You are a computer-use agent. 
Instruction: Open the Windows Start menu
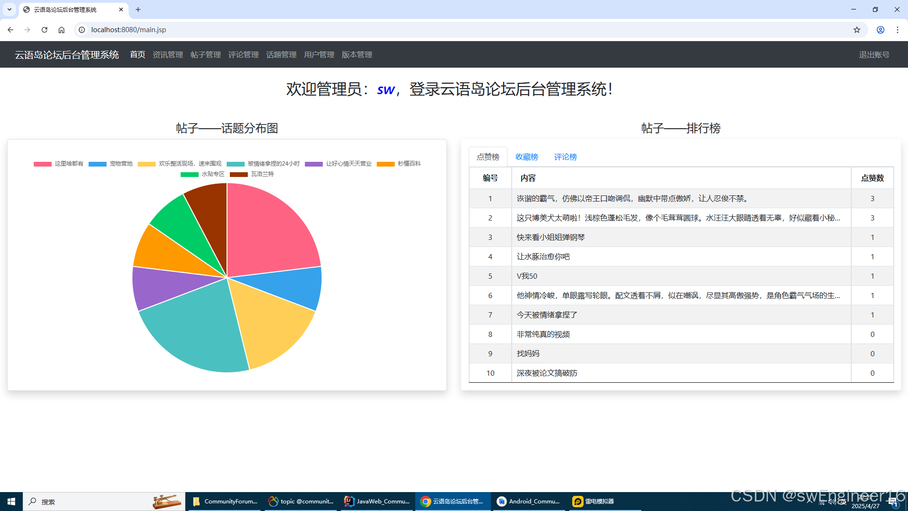click(11, 501)
